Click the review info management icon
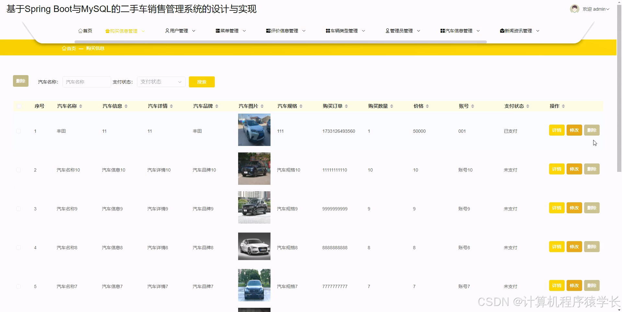622x312 pixels. pyautogui.click(x=268, y=31)
